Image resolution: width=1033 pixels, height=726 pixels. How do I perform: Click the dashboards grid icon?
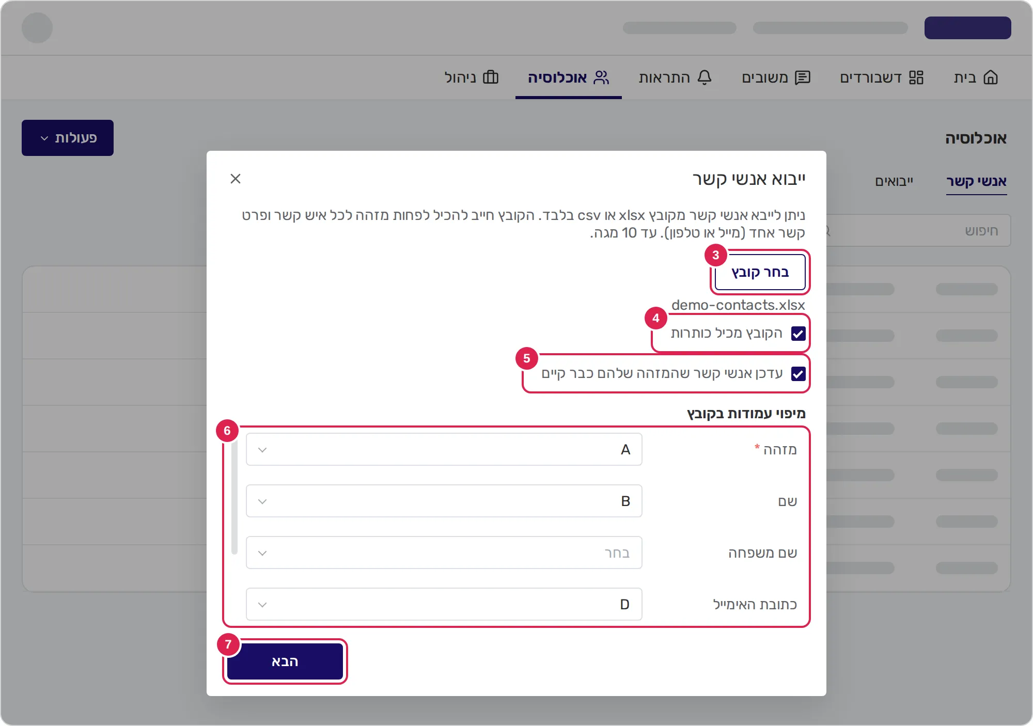pyautogui.click(x=916, y=77)
